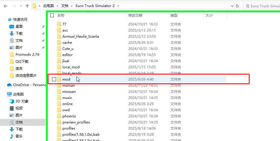Select 此电脑 in the address breadcrumb
Image resolution: width=280 pixels, height=141 pixels.
(48, 6)
